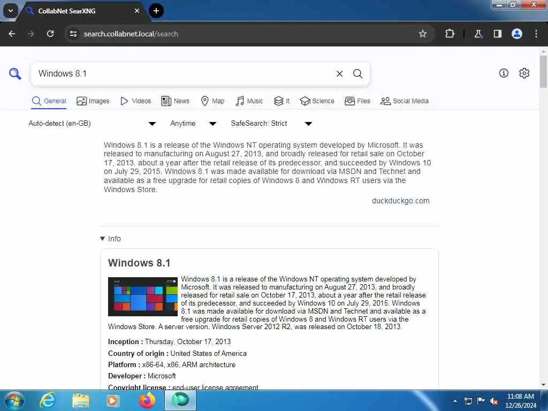Go forward in browser history
Screen dimensions: 548x411
[31, 34]
